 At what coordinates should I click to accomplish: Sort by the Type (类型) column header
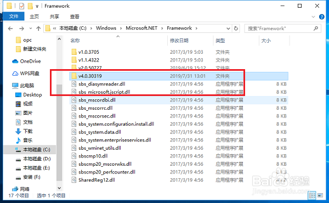(x=220, y=41)
